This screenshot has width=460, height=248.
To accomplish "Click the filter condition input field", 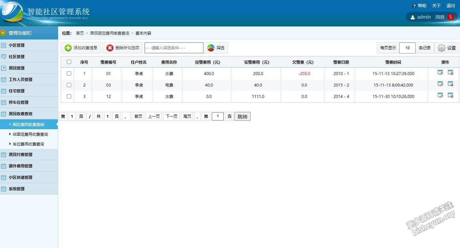I will coord(174,48).
